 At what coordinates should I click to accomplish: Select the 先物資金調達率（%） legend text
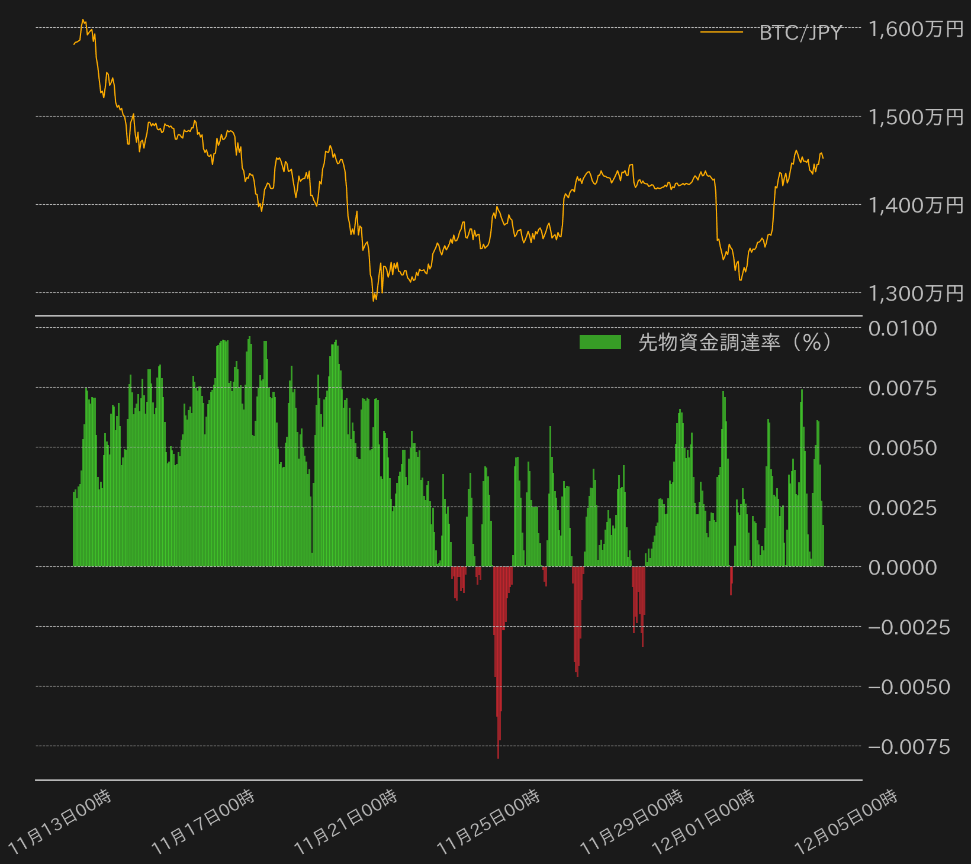pos(735,342)
